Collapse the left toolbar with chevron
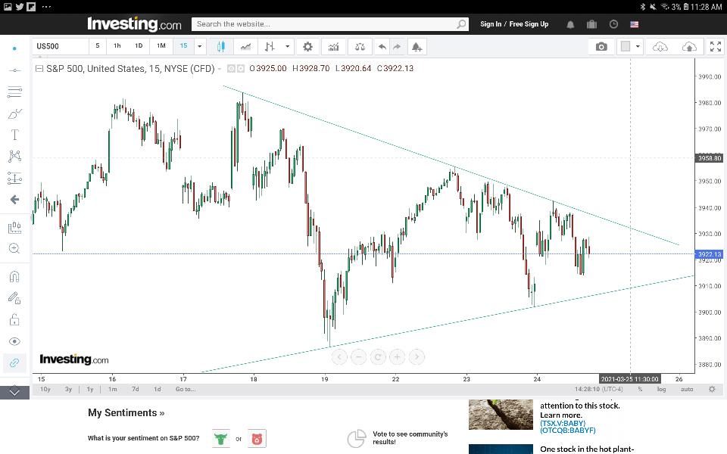Viewport: 727px width, 454px height. tap(14, 393)
